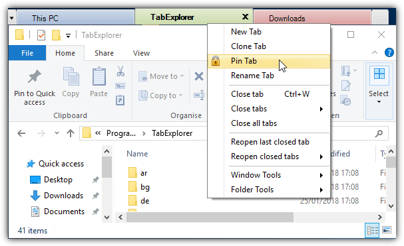
Task: Open Desktop in navigation pane
Action: coord(58,180)
